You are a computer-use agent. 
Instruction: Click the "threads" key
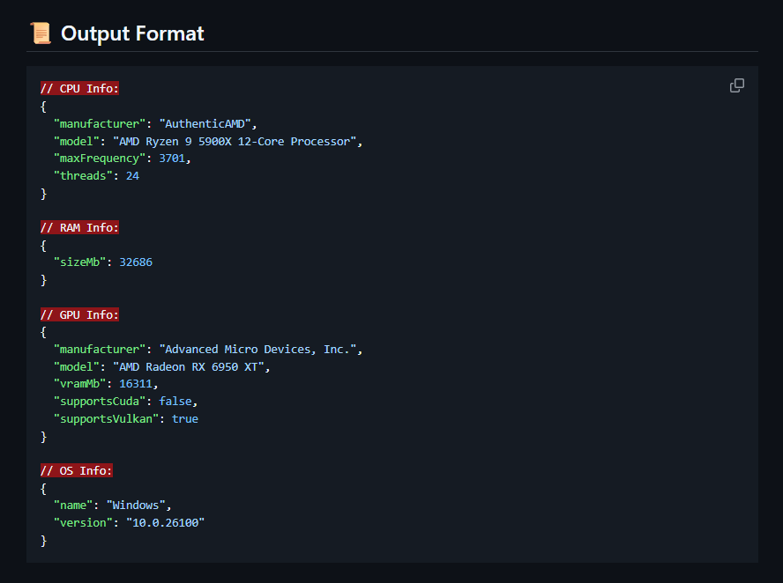tap(83, 175)
